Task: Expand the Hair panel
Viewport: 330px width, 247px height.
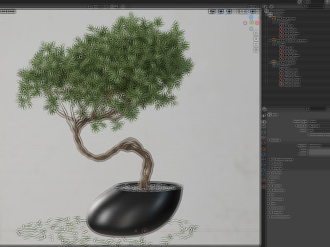Action: [271, 181]
